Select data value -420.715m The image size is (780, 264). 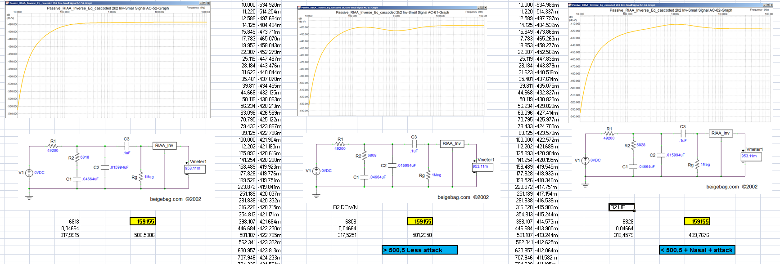pyautogui.click(x=269, y=207)
